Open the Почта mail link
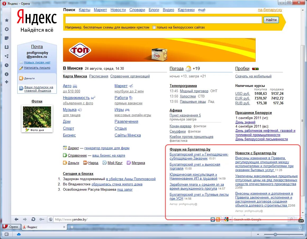307x239 pixels. [x=37, y=46]
